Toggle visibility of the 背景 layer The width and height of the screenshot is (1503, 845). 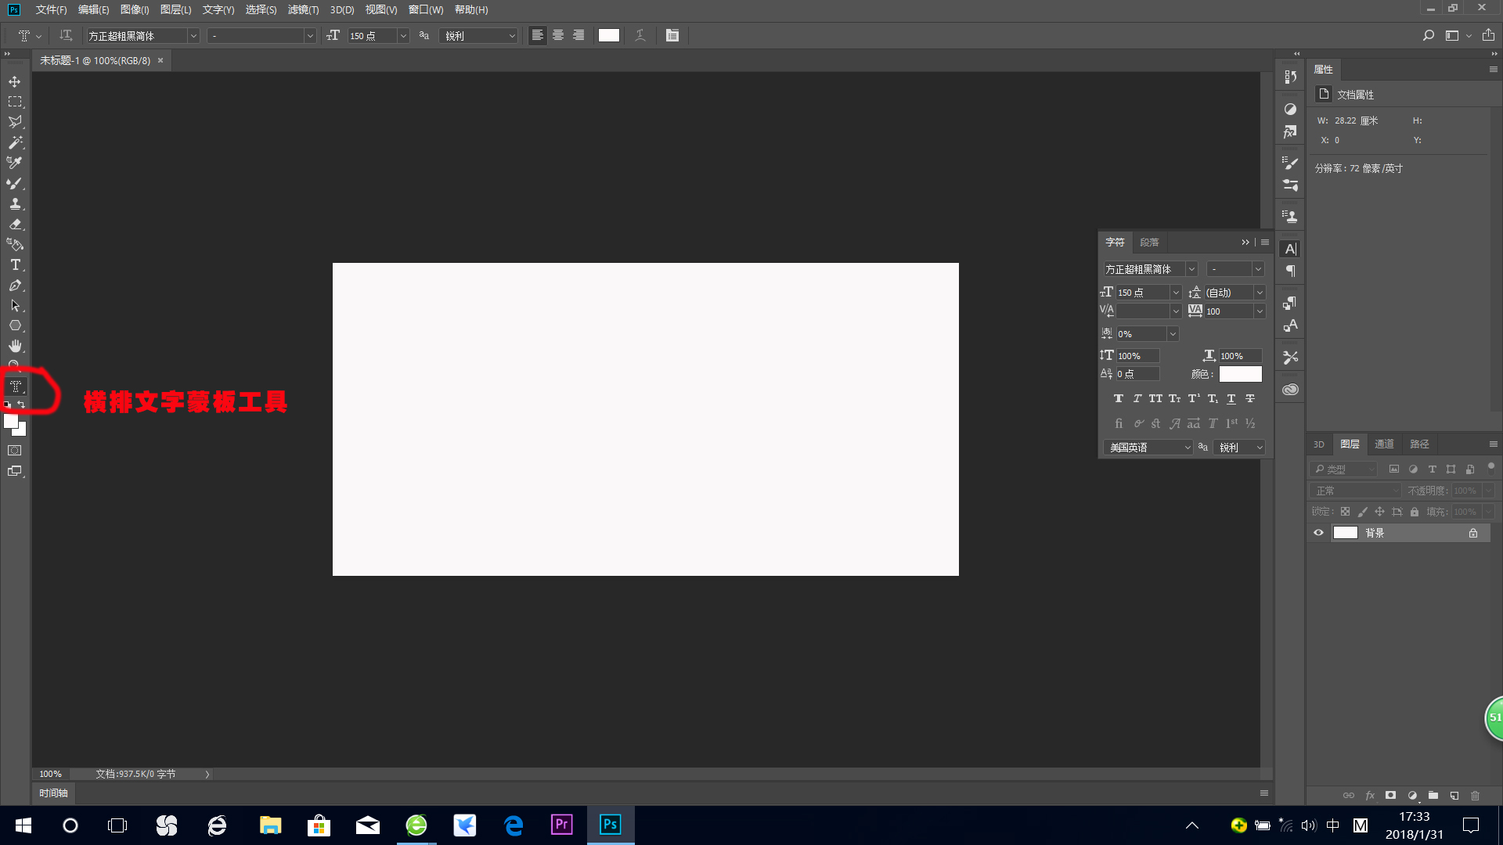(1318, 533)
